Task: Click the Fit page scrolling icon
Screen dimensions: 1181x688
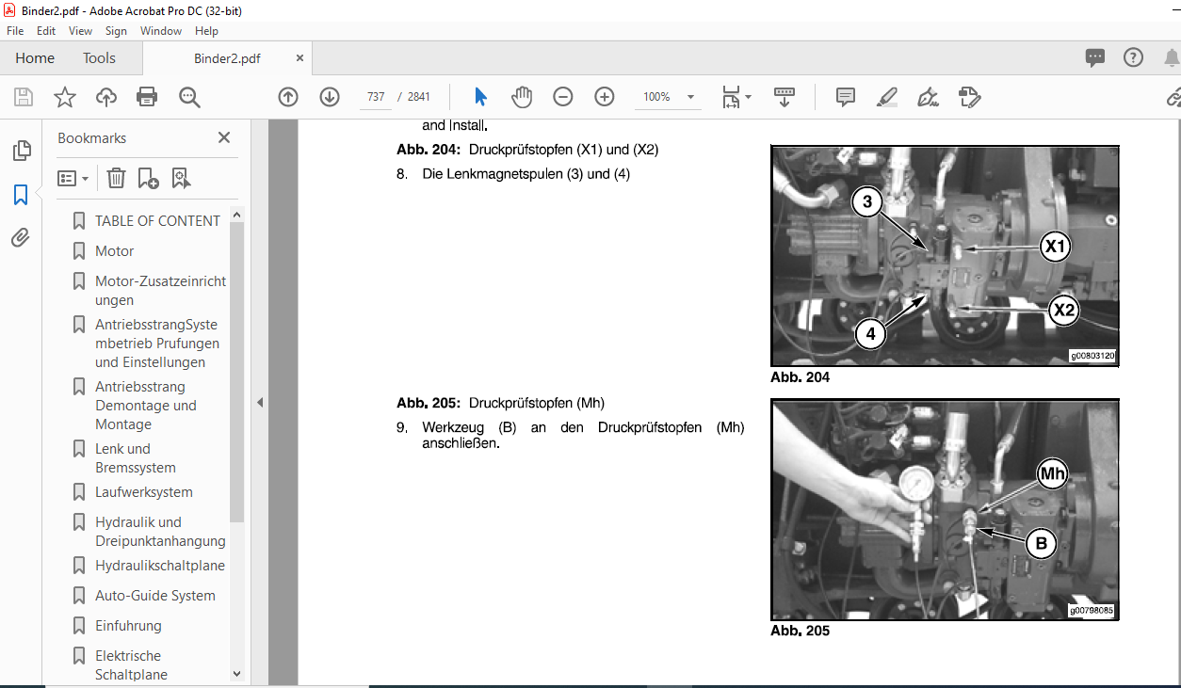Action: 732,97
